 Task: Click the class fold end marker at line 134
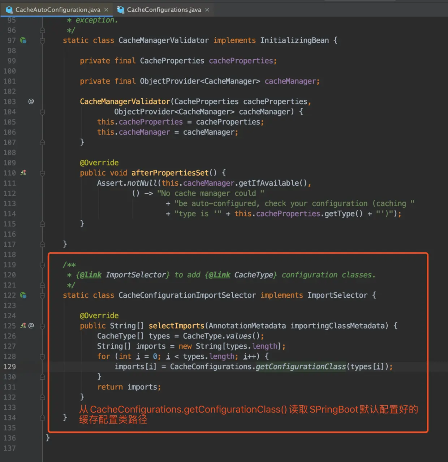pyautogui.click(x=42, y=418)
